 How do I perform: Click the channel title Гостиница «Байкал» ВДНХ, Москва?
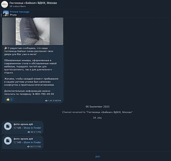(x=33, y=3)
